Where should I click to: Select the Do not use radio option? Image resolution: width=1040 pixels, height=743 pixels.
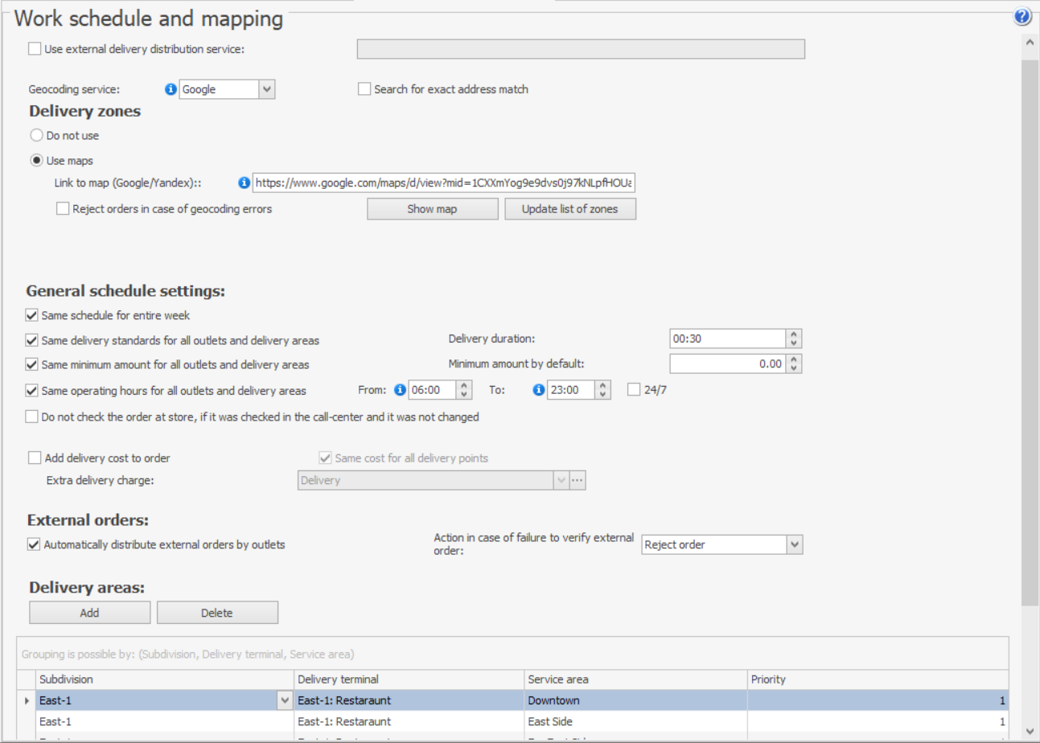click(36, 136)
